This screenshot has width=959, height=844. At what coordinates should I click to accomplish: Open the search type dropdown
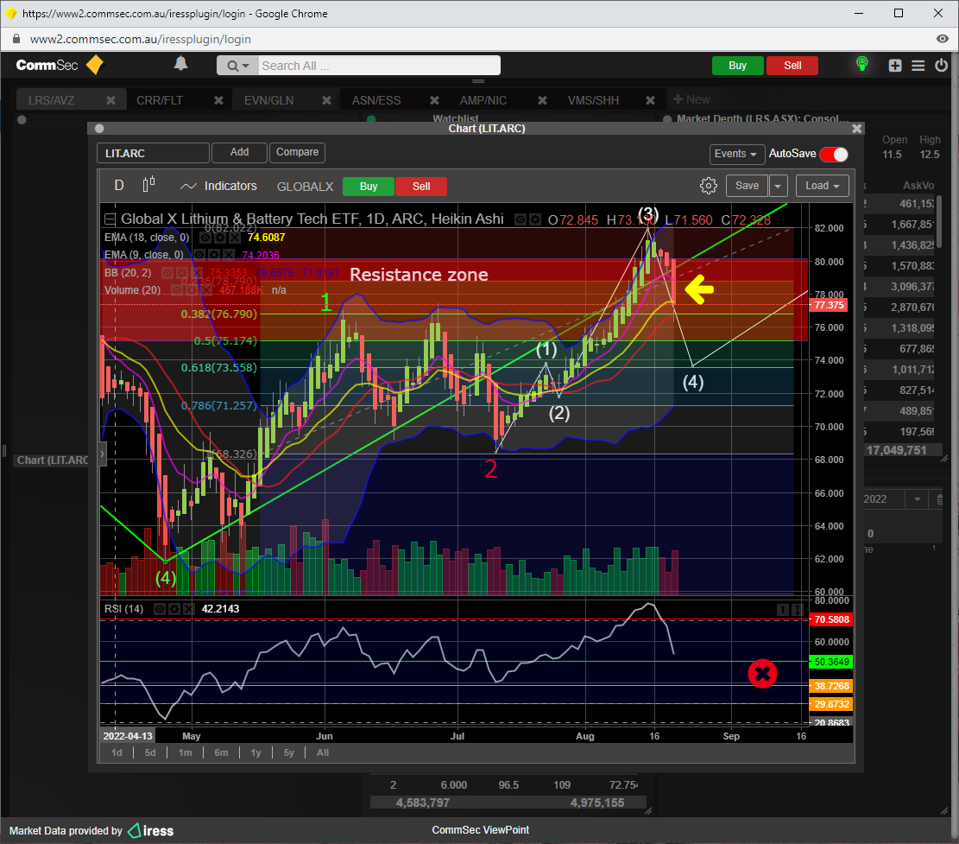click(237, 66)
